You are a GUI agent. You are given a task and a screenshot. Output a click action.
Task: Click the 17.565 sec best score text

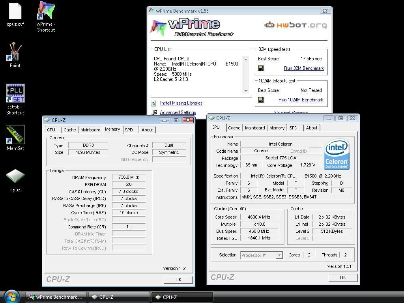coord(311,59)
